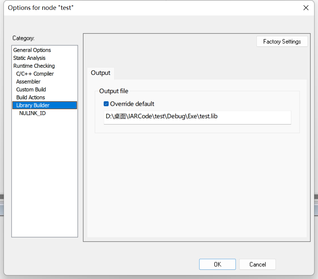Switch to the Output tab
The image size is (318, 279).
pyautogui.click(x=101, y=73)
